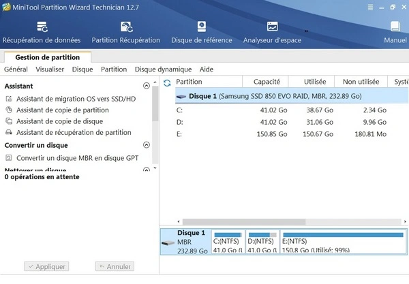The image size is (409, 284).
Task: Open the Manuel book icon
Action: (x=395, y=32)
